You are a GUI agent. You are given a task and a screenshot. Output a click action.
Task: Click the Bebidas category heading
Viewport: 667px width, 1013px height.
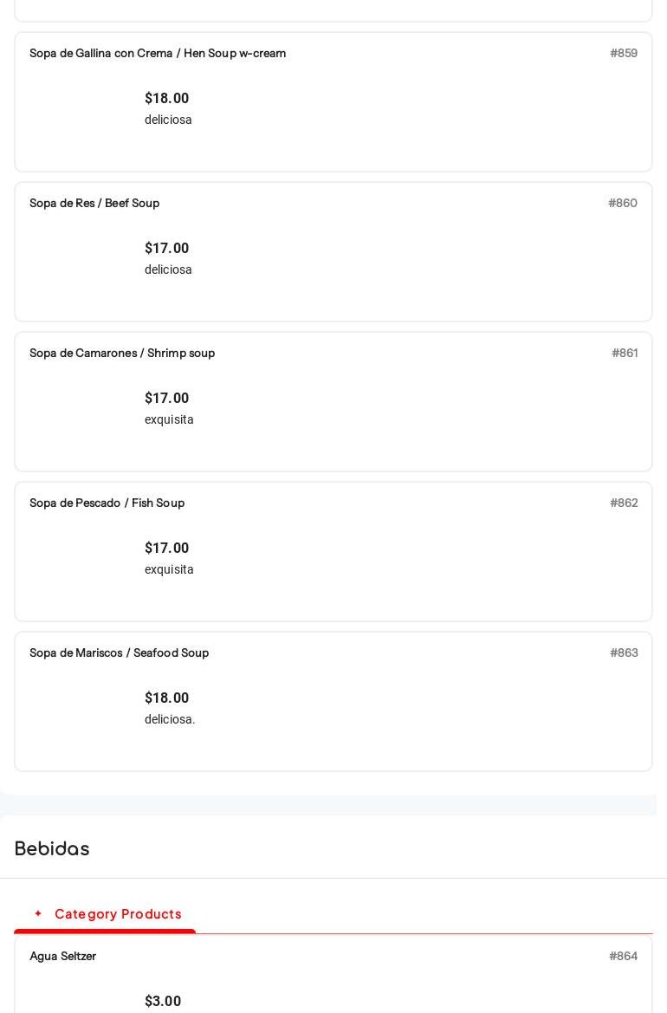click(x=52, y=849)
